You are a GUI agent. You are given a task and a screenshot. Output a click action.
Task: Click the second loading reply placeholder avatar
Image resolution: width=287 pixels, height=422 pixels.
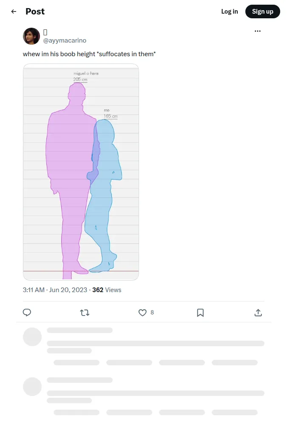(32, 387)
